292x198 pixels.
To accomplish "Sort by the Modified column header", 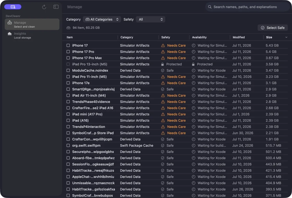I will [x=239, y=38].
